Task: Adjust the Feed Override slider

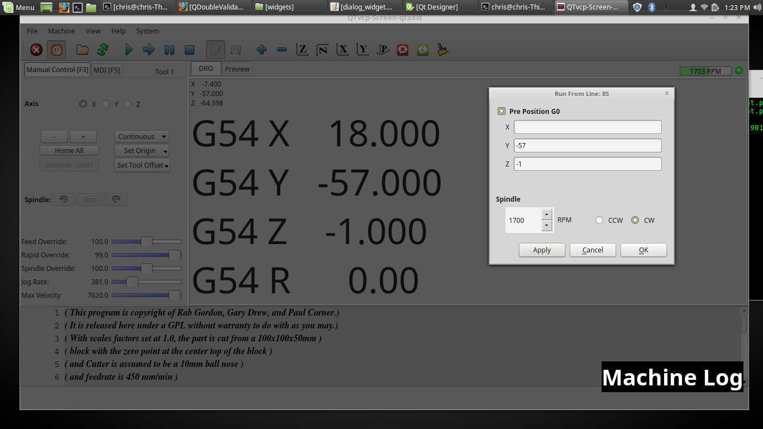Action: point(146,241)
